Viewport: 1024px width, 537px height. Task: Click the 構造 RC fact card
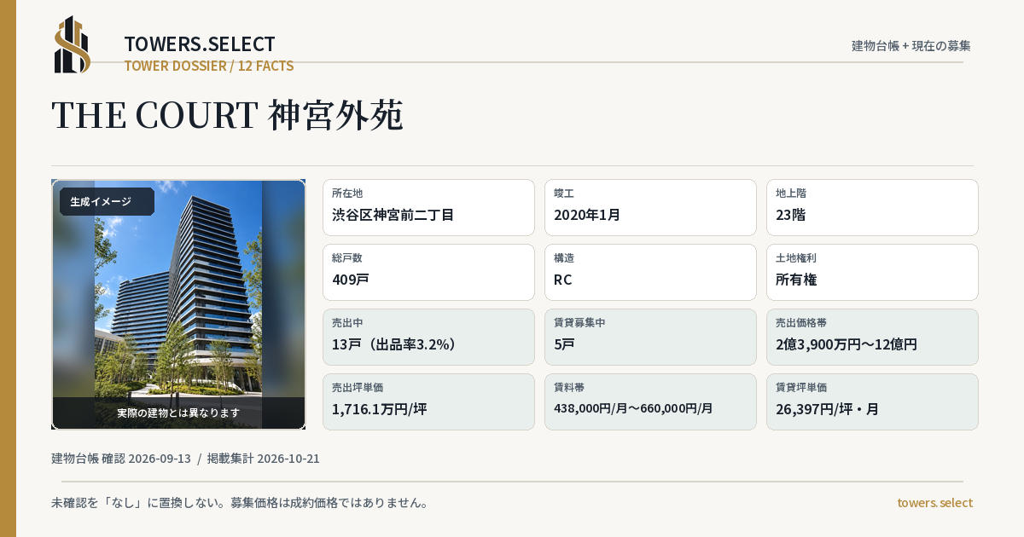(650, 272)
